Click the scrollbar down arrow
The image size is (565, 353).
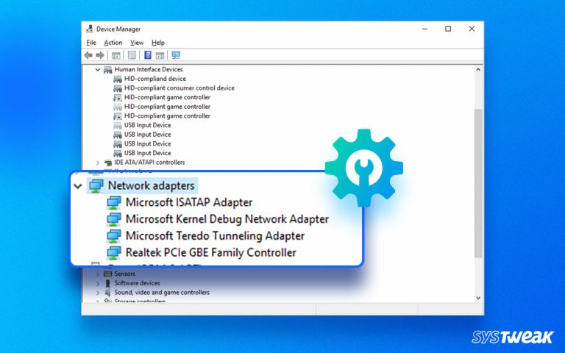(478, 298)
